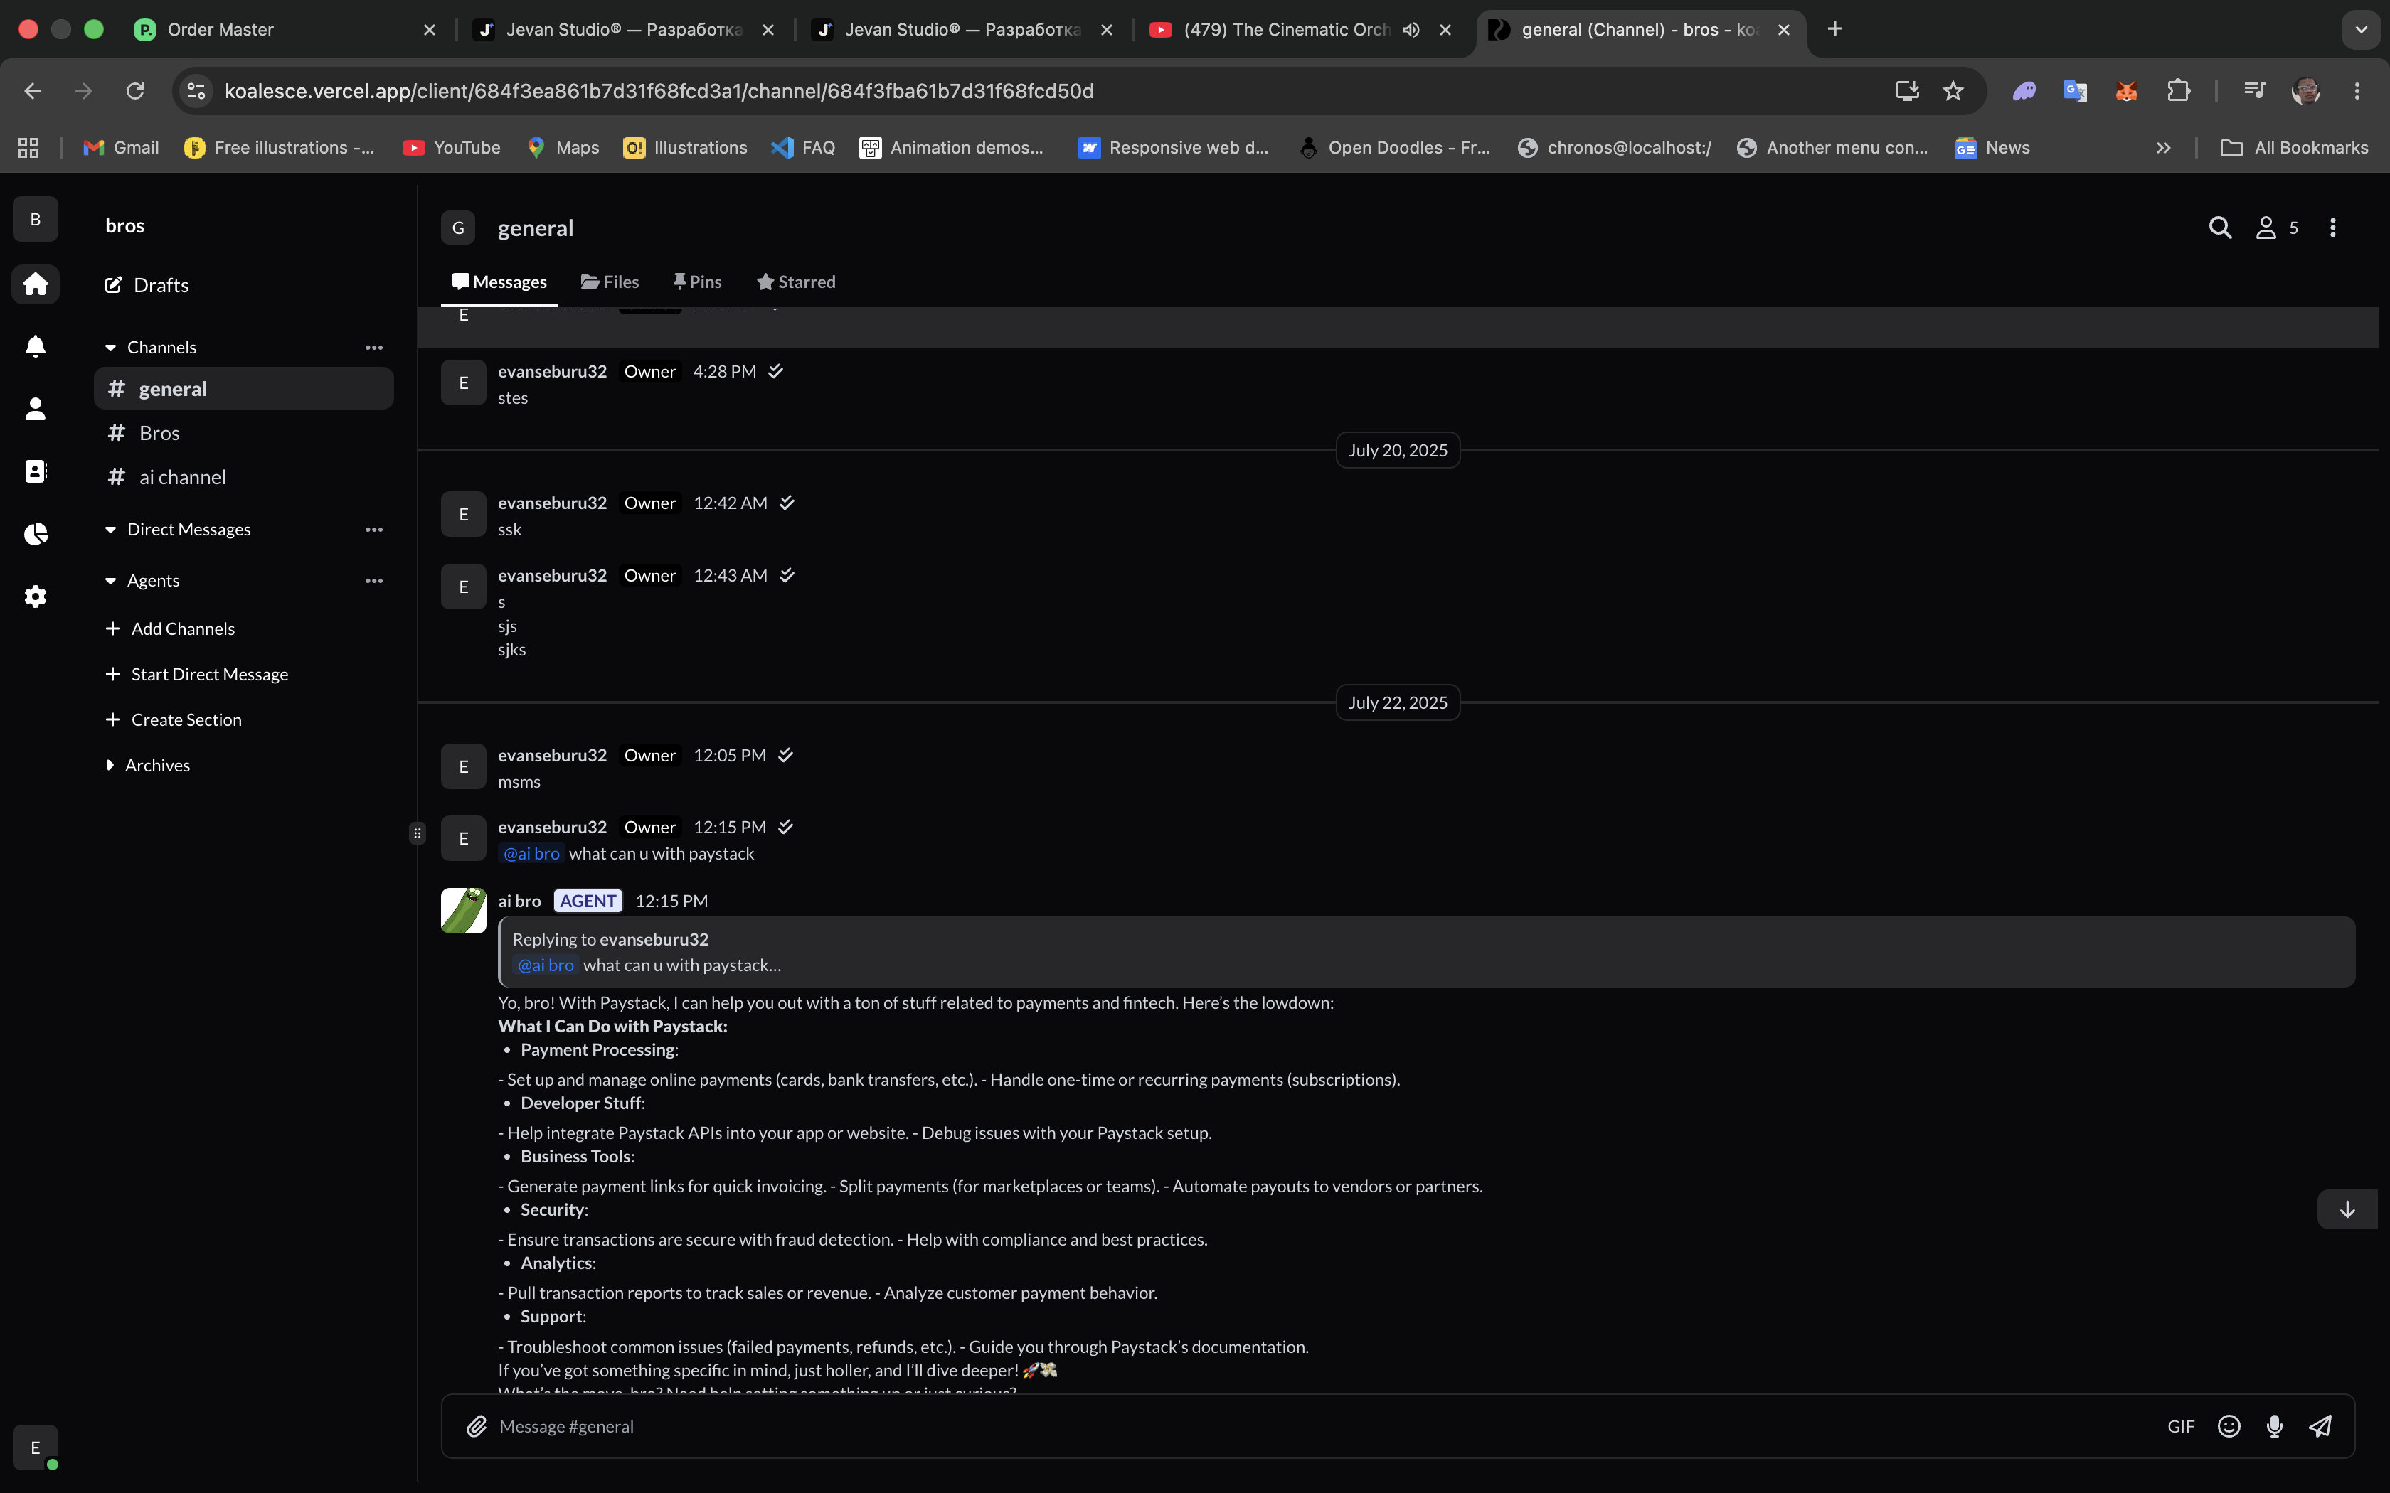This screenshot has height=1493, width=2390.
Task: Open the people icon in left rail
Action: pyautogui.click(x=36, y=409)
